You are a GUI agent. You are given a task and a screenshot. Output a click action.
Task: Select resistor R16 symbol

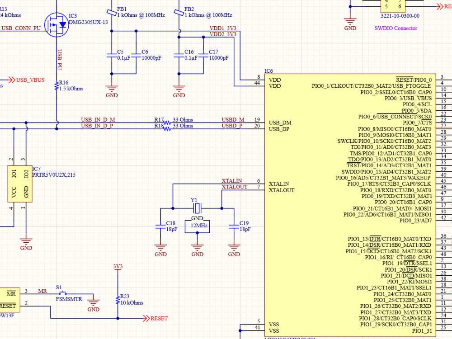click(56, 86)
